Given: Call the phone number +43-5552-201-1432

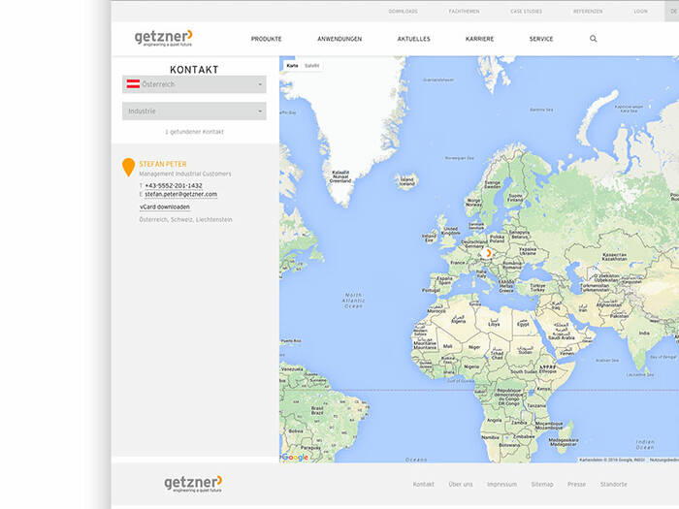Looking at the screenshot, I should point(173,185).
